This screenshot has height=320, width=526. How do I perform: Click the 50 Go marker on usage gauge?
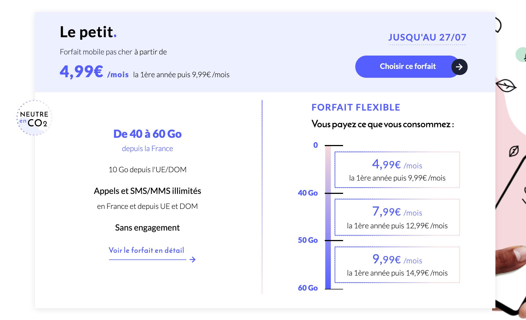point(308,240)
